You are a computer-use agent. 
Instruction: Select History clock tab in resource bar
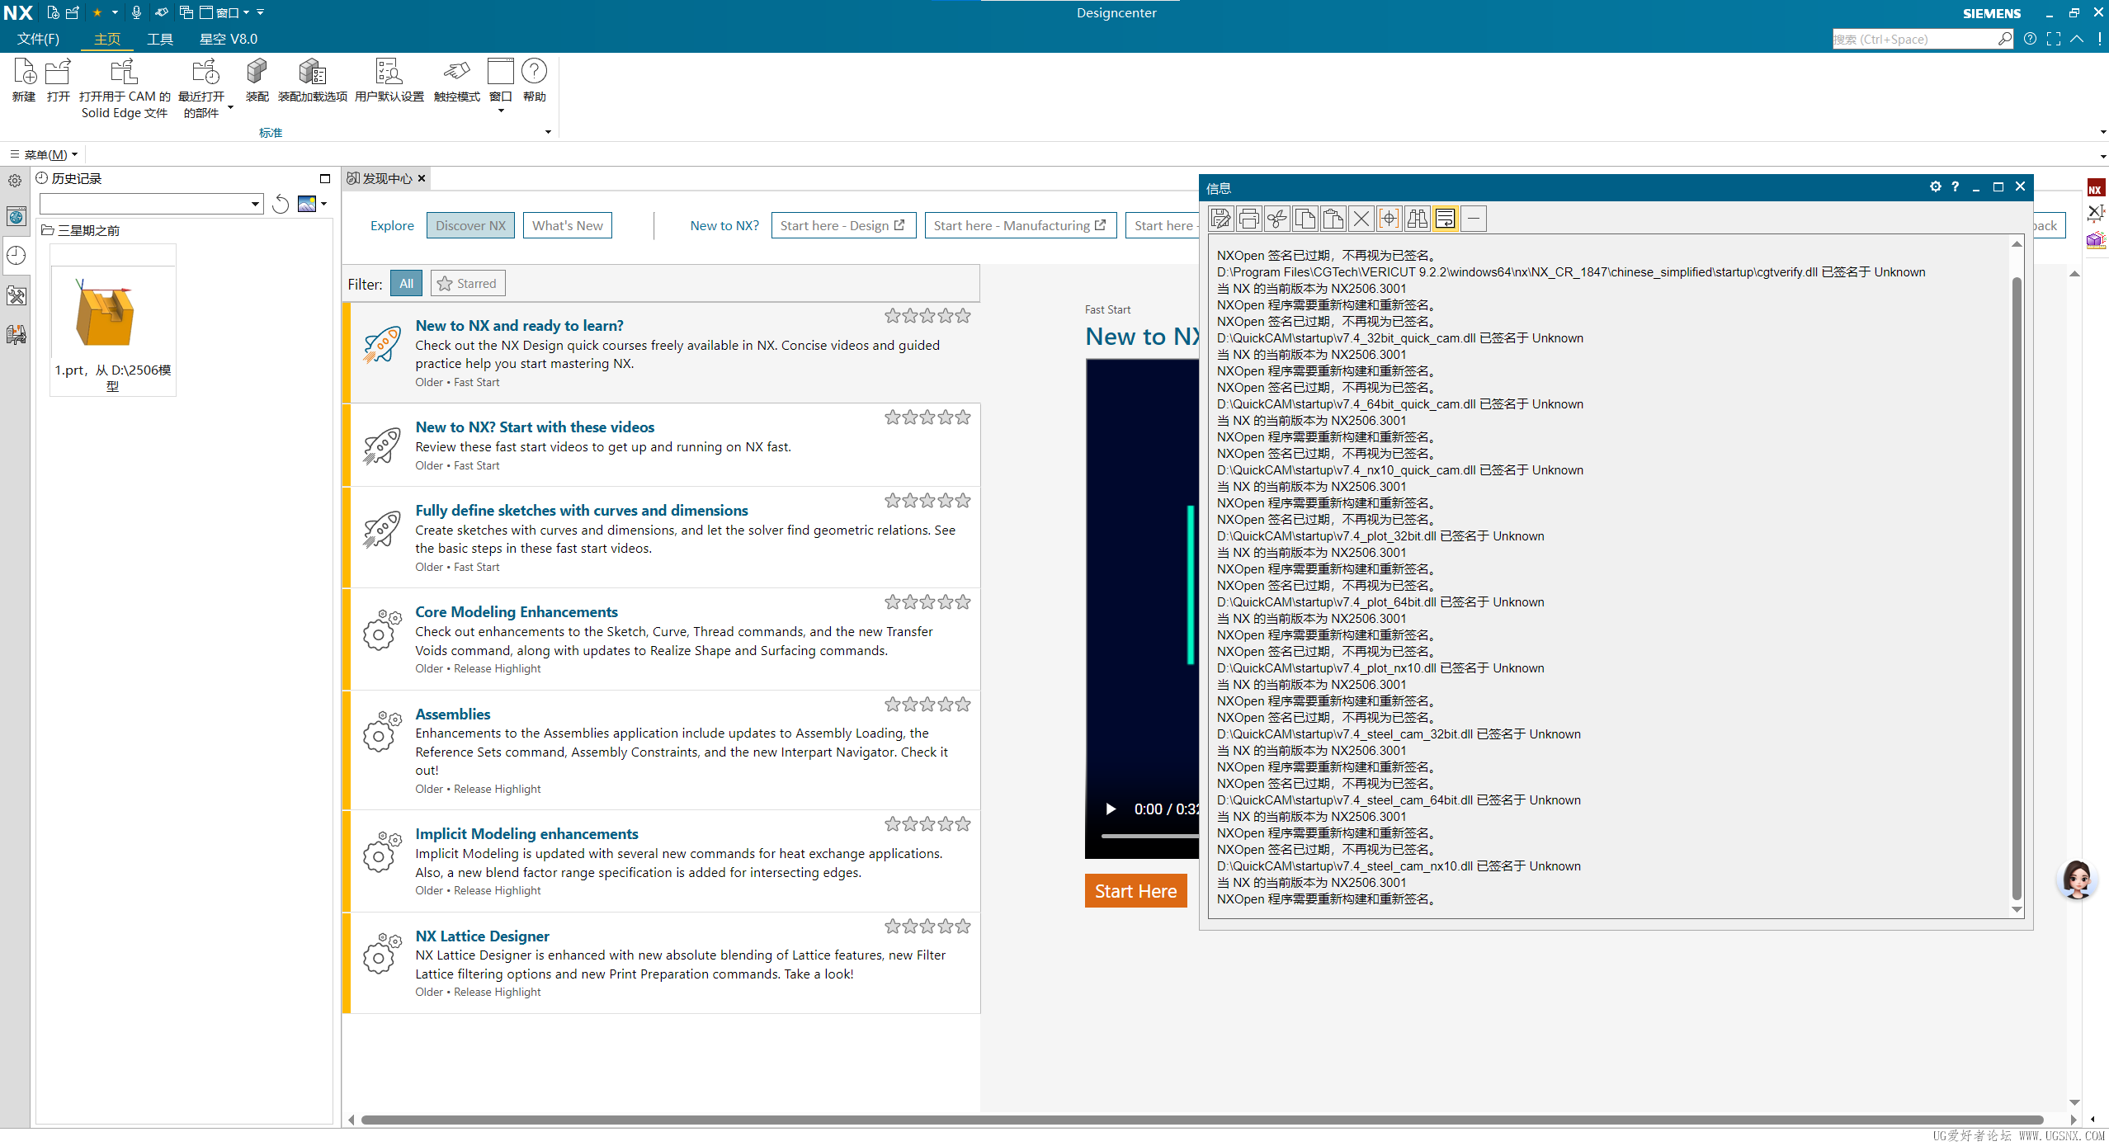click(16, 256)
